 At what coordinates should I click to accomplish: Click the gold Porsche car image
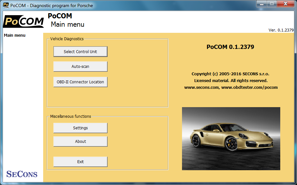click(231, 139)
